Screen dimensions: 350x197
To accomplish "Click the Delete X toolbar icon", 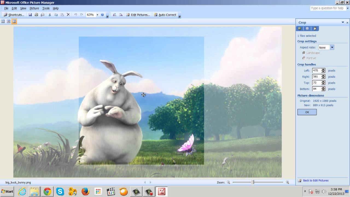I will point(68,15).
